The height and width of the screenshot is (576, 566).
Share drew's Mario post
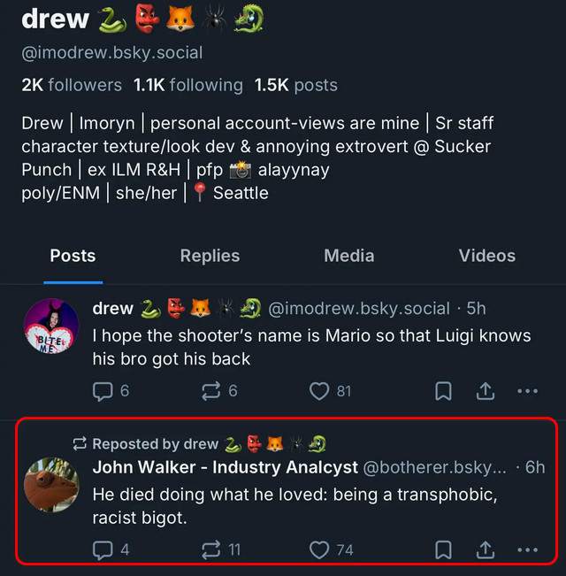pos(486,390)
